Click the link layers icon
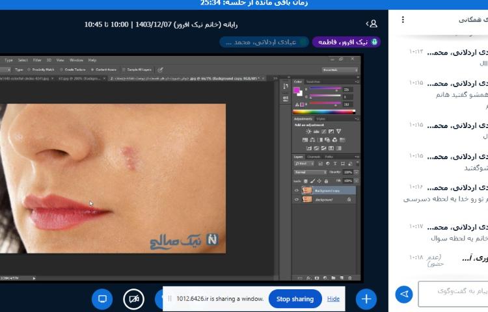The height and width of the screenshot is (312, 488). [x=300, y=278]
